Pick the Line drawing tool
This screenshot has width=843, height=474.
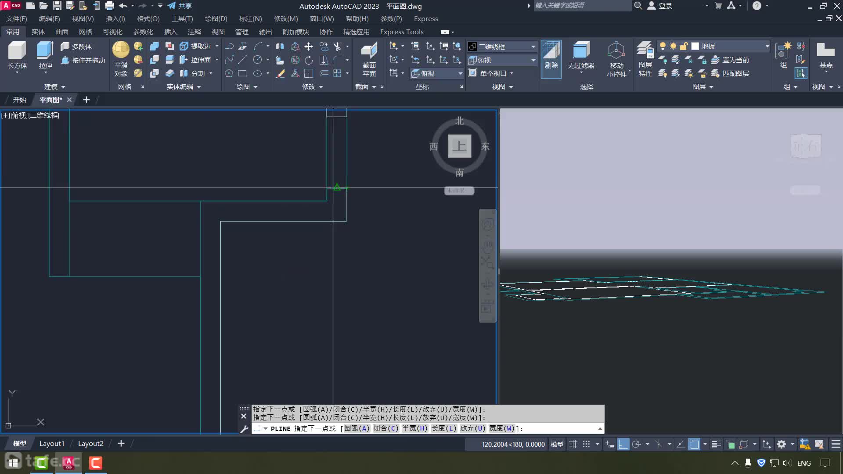[x=242, y=60]
